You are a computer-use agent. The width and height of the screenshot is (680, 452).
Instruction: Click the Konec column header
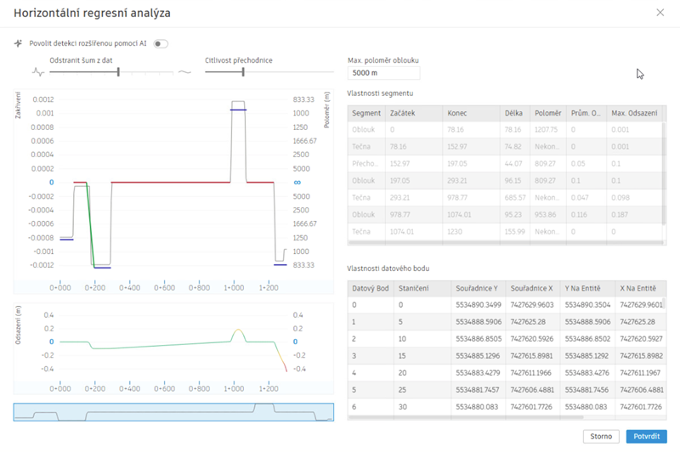click(x=471, y=113)
